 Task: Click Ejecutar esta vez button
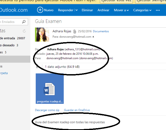coord(116,1)
